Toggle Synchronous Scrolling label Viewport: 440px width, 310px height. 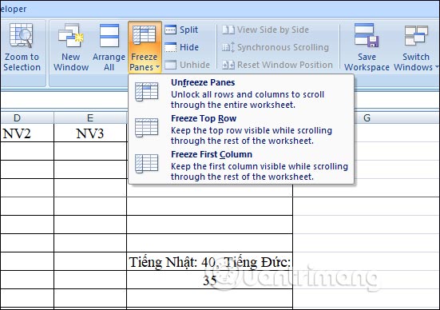click(283, 47)
